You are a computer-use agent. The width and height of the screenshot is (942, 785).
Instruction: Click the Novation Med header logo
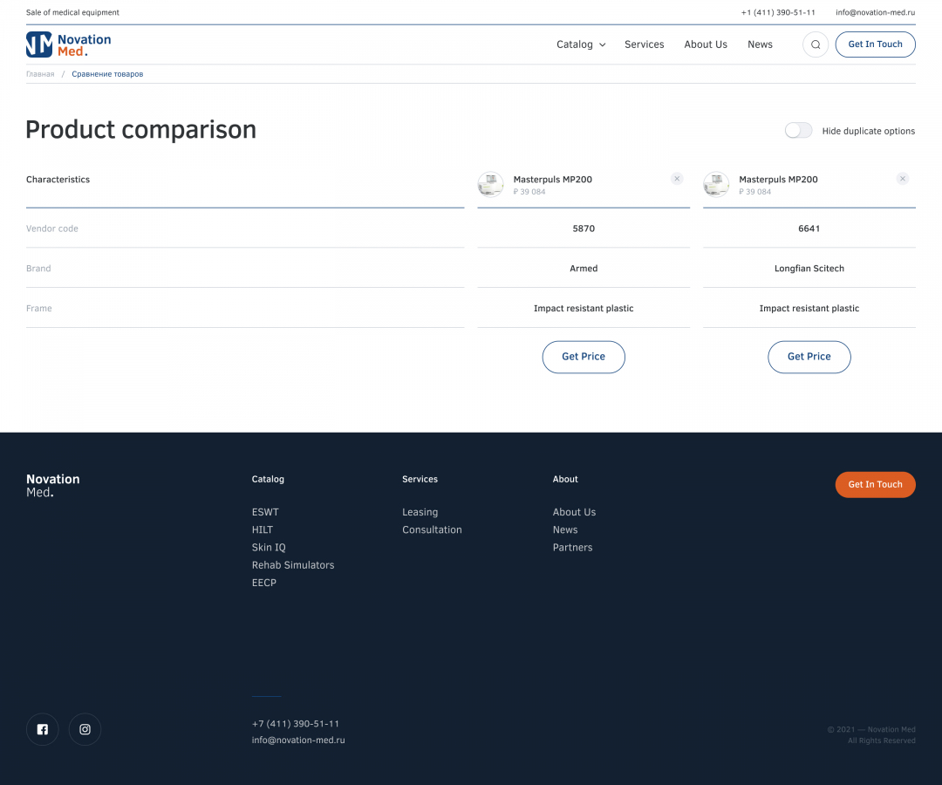pyautogui.click(x=69, y=44)
